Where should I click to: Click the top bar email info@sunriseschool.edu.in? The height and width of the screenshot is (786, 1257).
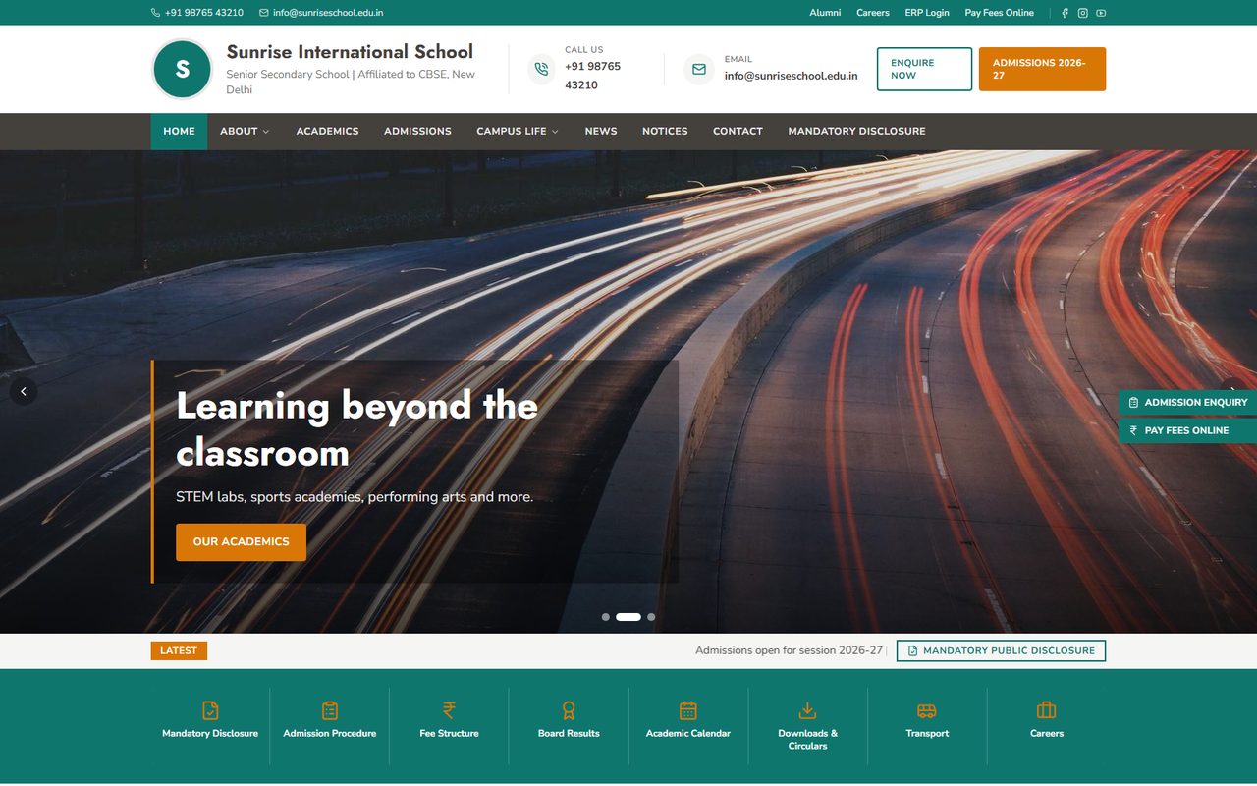click(x=321, y=13)
